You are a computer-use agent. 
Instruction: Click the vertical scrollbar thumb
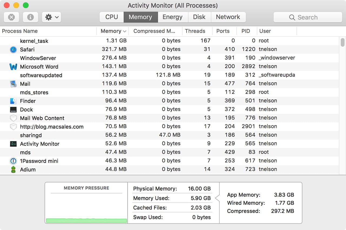click(x=342, y=42)
